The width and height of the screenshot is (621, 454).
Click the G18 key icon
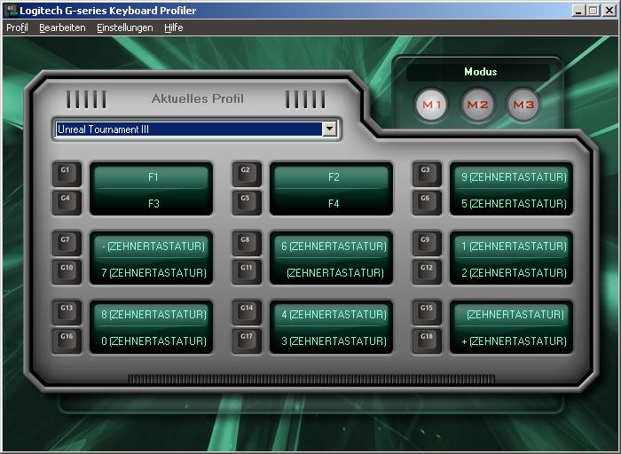coord(427,340)
